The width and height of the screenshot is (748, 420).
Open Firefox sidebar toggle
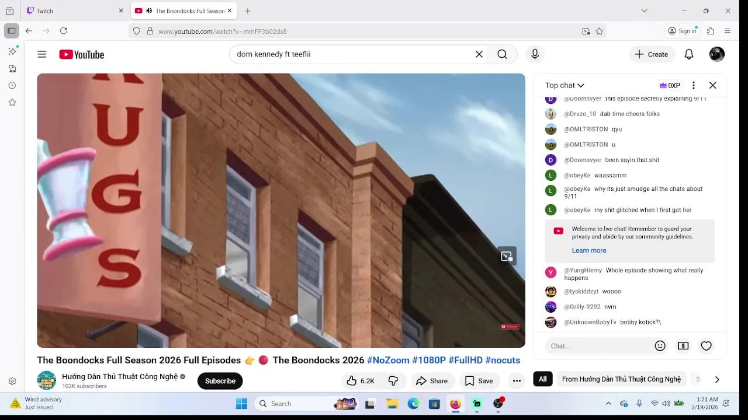click(11, 31)
